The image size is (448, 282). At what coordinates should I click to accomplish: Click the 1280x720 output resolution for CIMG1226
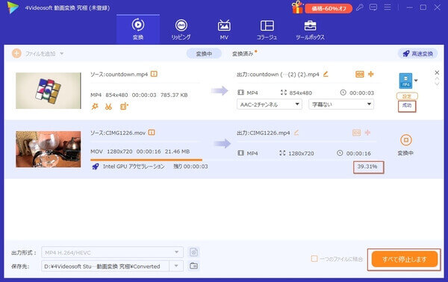point(301,153)
